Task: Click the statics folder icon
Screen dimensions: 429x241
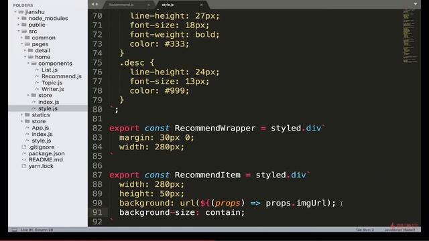Action: tap(27, 114)
